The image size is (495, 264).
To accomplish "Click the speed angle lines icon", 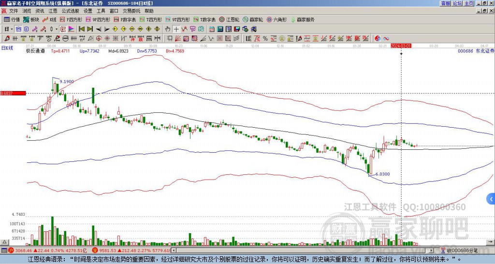I will pos(204,39).
